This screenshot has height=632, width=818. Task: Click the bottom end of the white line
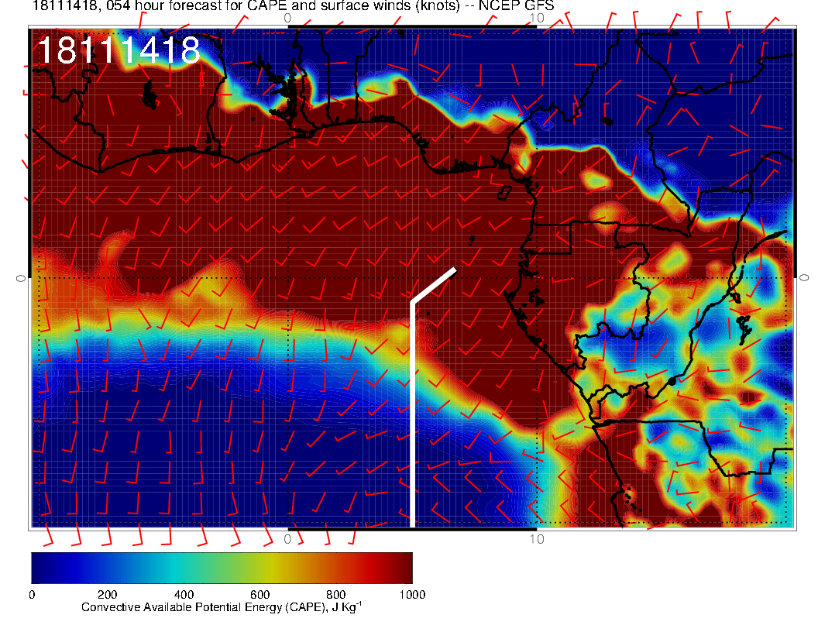coord(414,524)
